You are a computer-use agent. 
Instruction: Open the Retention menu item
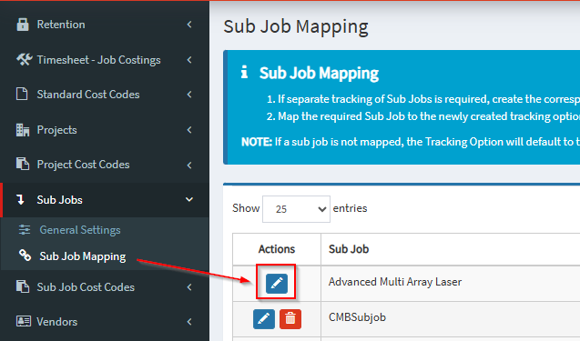(x=105, y=25)
